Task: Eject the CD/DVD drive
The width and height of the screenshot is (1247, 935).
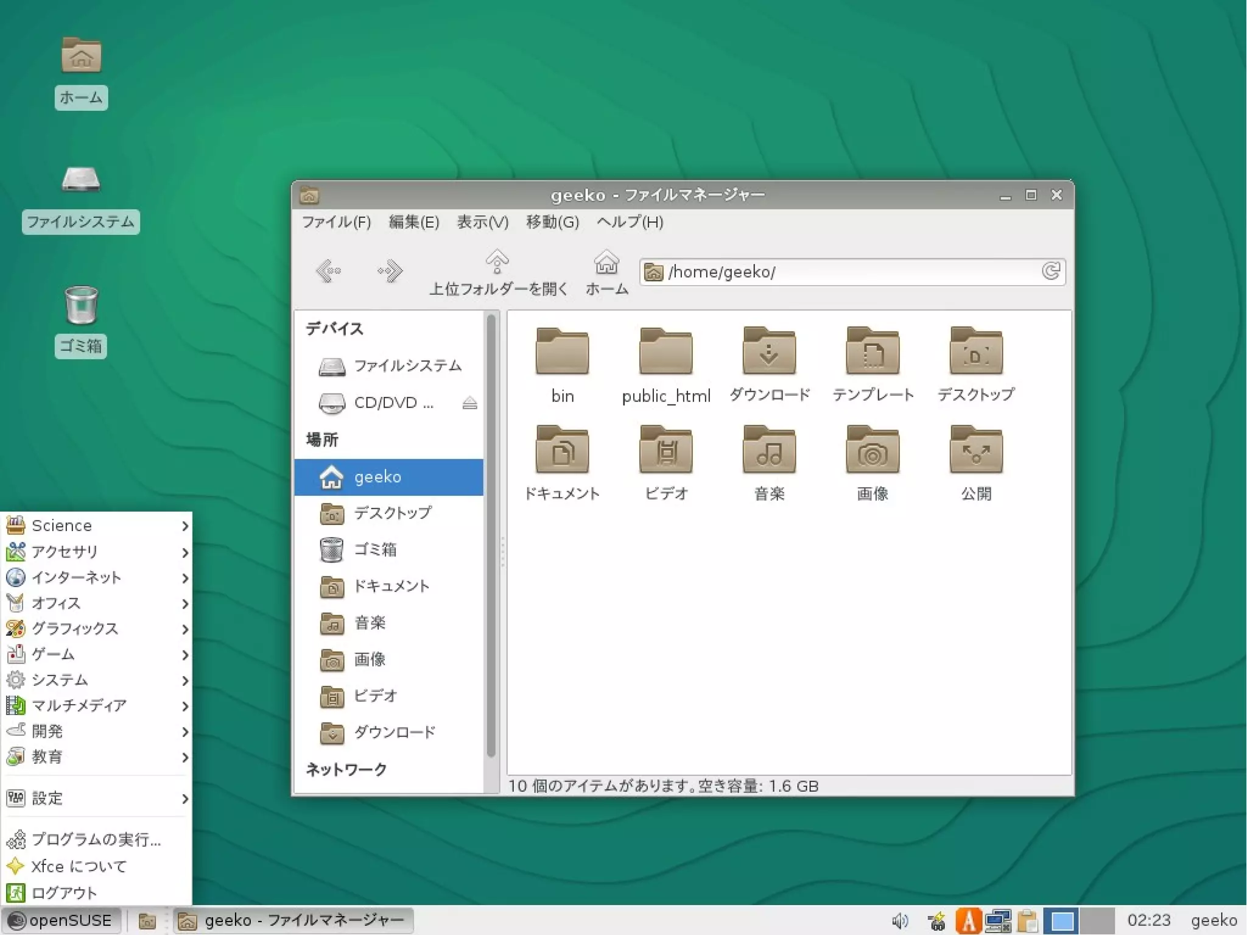Action: click(x=469, y=403)
